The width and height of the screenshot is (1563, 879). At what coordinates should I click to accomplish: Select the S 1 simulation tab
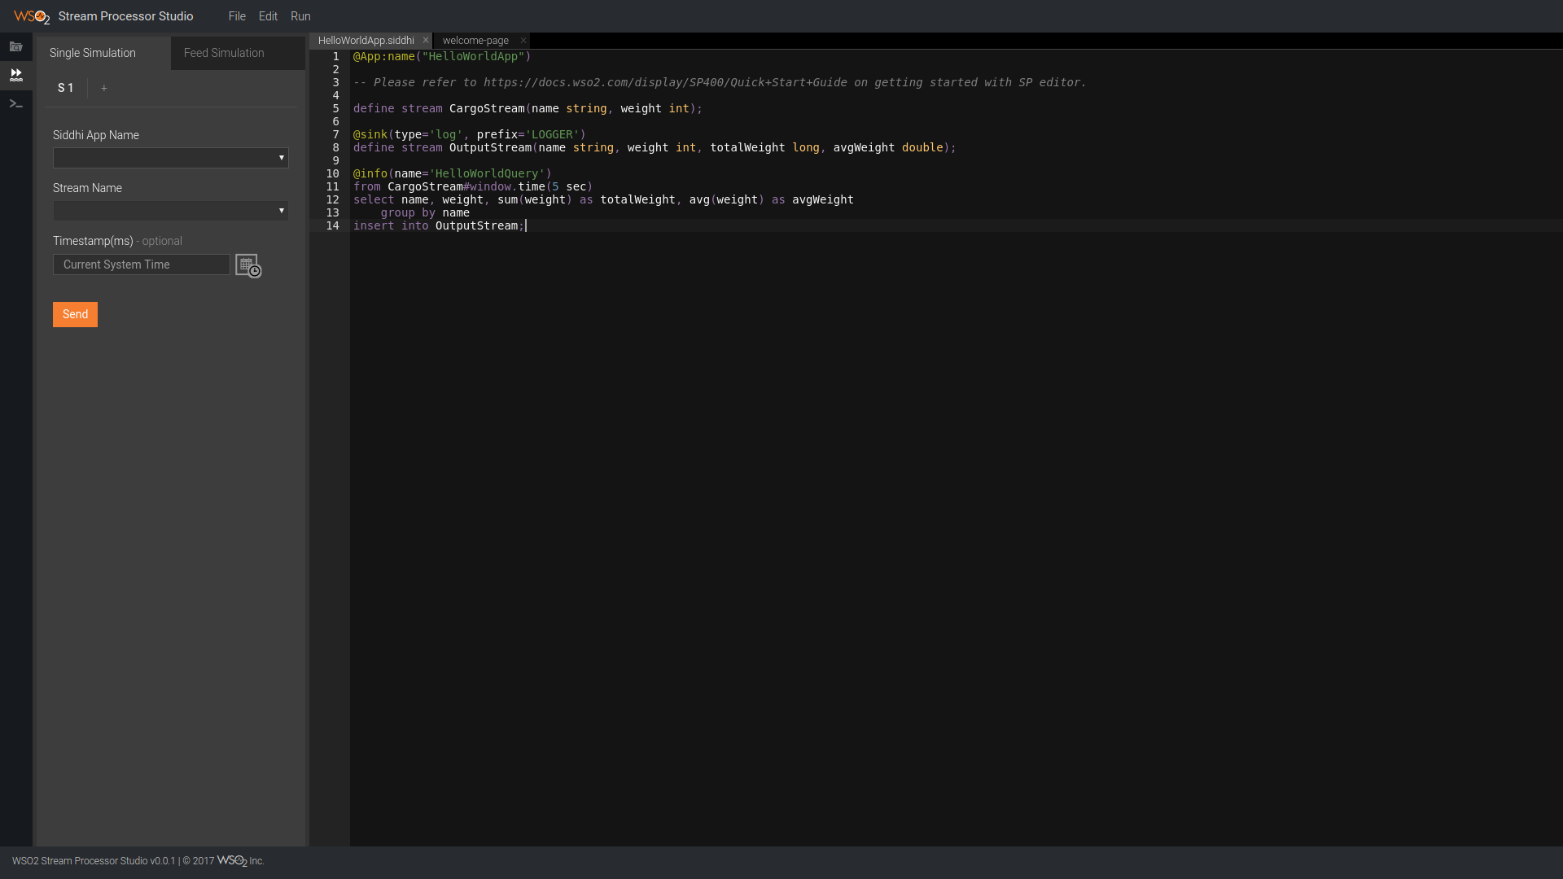pyautogui.click(x=66, y=88)
